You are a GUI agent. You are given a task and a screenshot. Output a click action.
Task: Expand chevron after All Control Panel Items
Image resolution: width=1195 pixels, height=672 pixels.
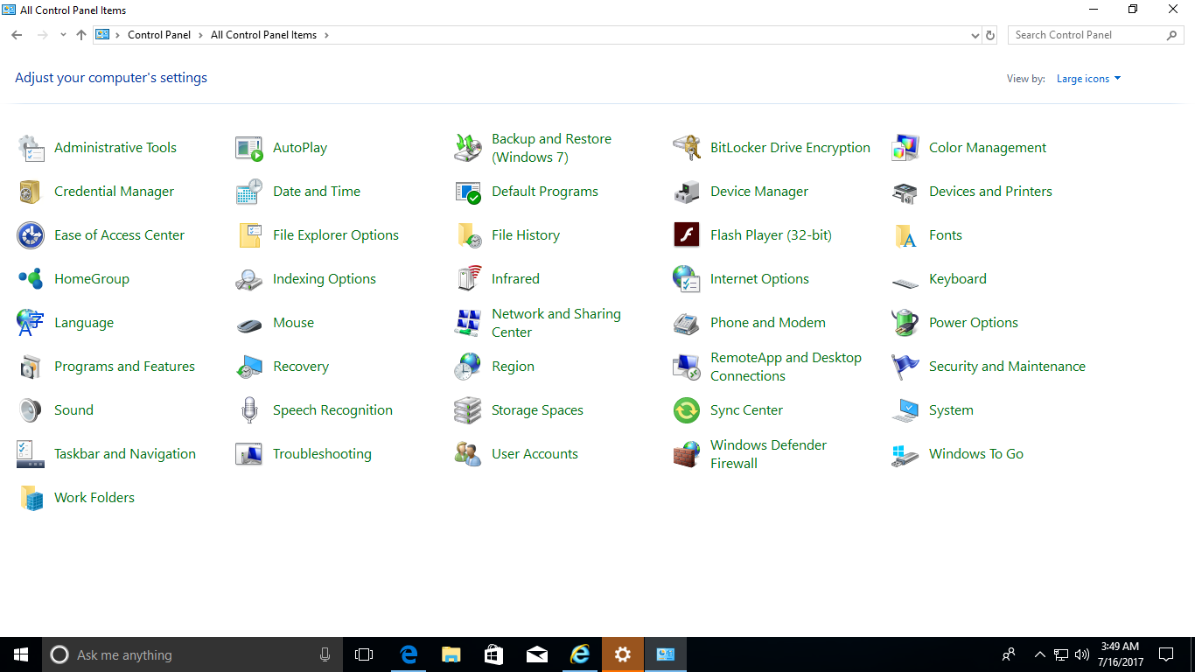pos(326,35)
